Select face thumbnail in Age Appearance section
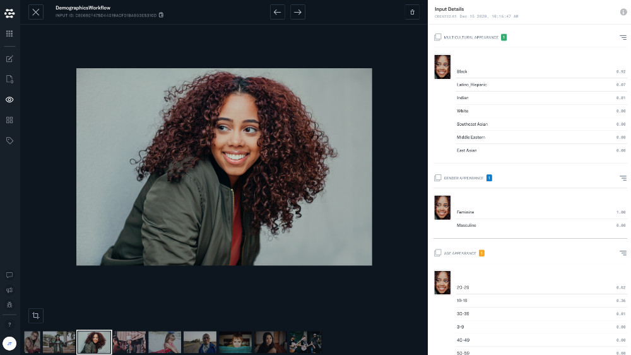This screenshot has height=355, width=631. coord(442,282)
